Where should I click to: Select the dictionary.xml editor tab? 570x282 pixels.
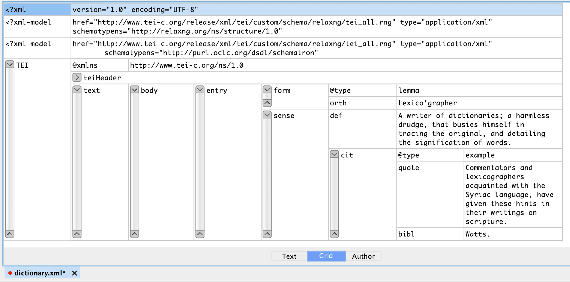point(40,273)
